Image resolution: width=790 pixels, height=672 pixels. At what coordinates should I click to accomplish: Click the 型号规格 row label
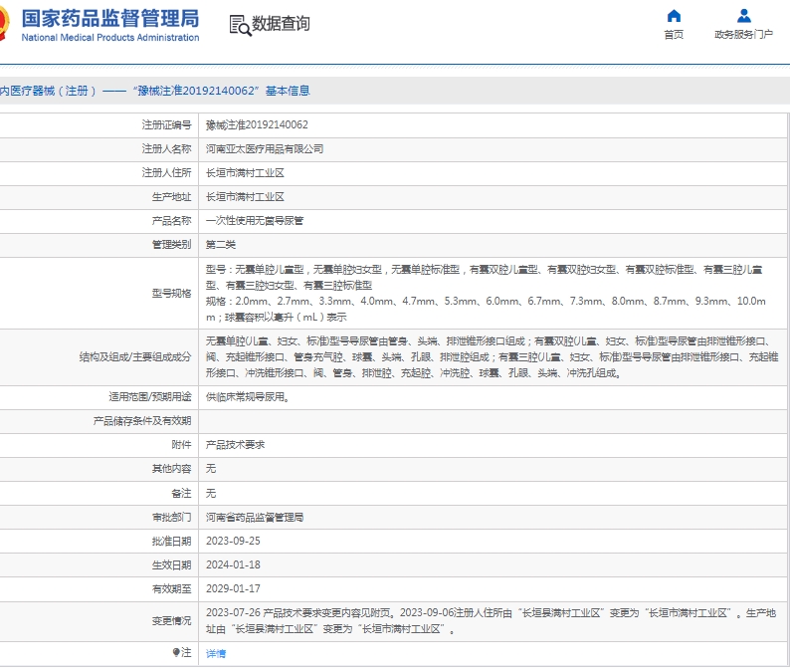pyautogui.click(x=172, y=293)
